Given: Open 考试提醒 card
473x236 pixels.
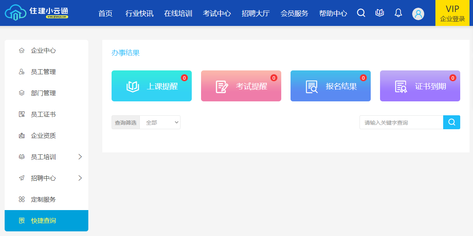Looking at the screenshot, I should [241, 86].
